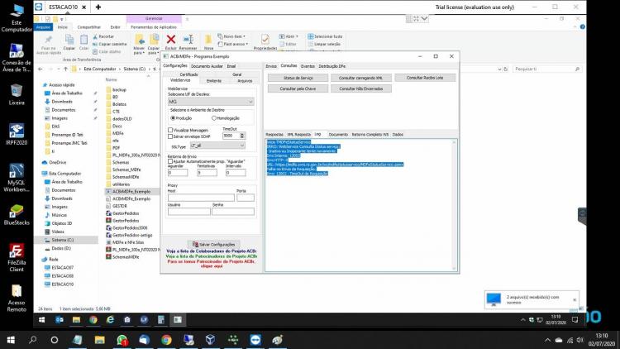
Task: Click Mover para icon in Explorer ribbon
Action: [x=139, y=39]
